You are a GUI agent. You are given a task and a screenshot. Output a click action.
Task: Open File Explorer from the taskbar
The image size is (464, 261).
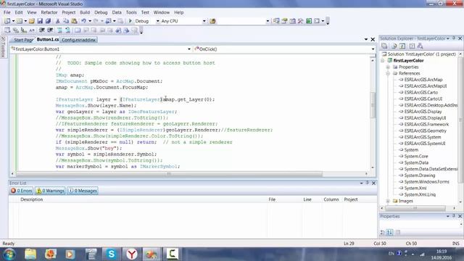[30, 254]
